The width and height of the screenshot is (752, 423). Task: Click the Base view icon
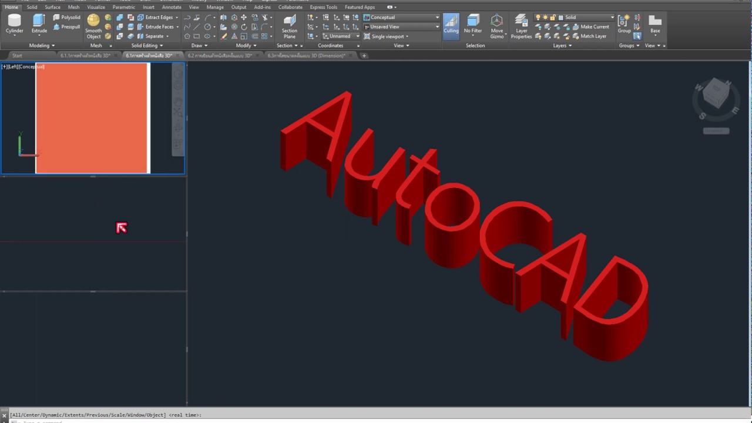click(655, 25)
